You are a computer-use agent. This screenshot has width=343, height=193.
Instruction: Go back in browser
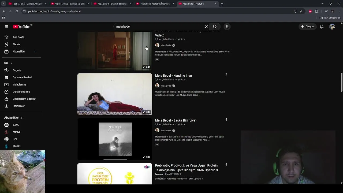tap(4, 11)
